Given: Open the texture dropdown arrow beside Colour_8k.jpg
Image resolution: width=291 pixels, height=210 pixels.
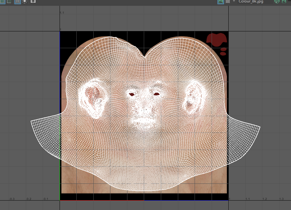Looking at the screenshot, I should (x=234, y=1).
